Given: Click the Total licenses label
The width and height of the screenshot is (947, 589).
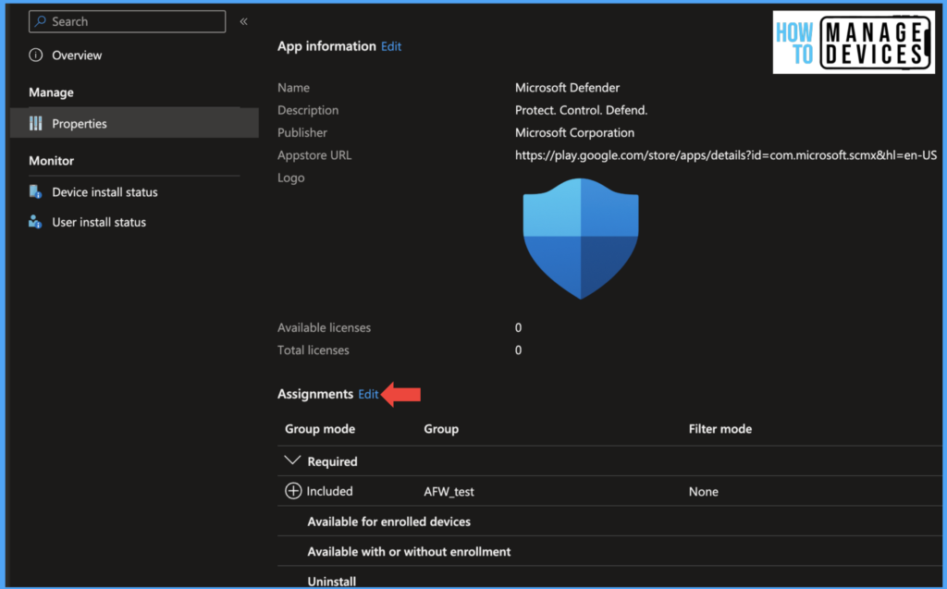Looking at the screenshot, I should tap(313, 350).
